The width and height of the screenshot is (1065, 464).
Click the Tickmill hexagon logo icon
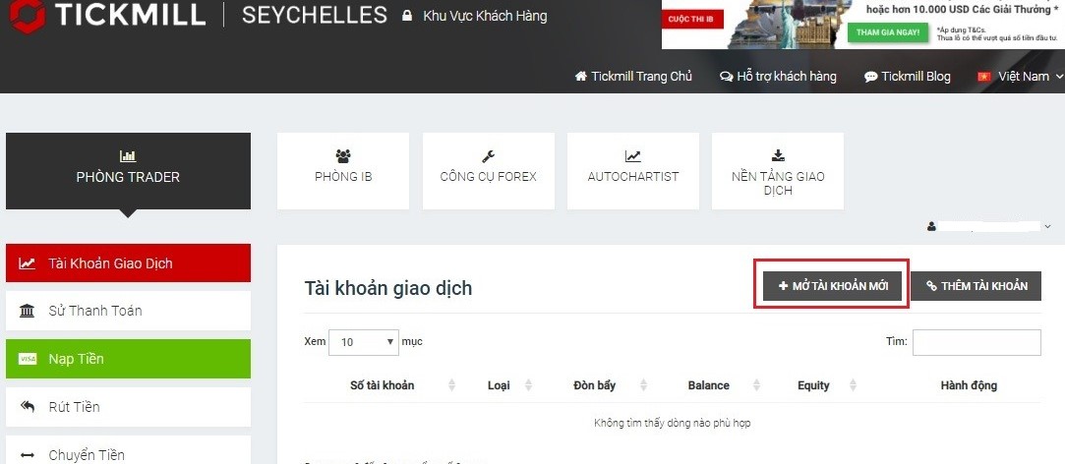click(28, 15)
